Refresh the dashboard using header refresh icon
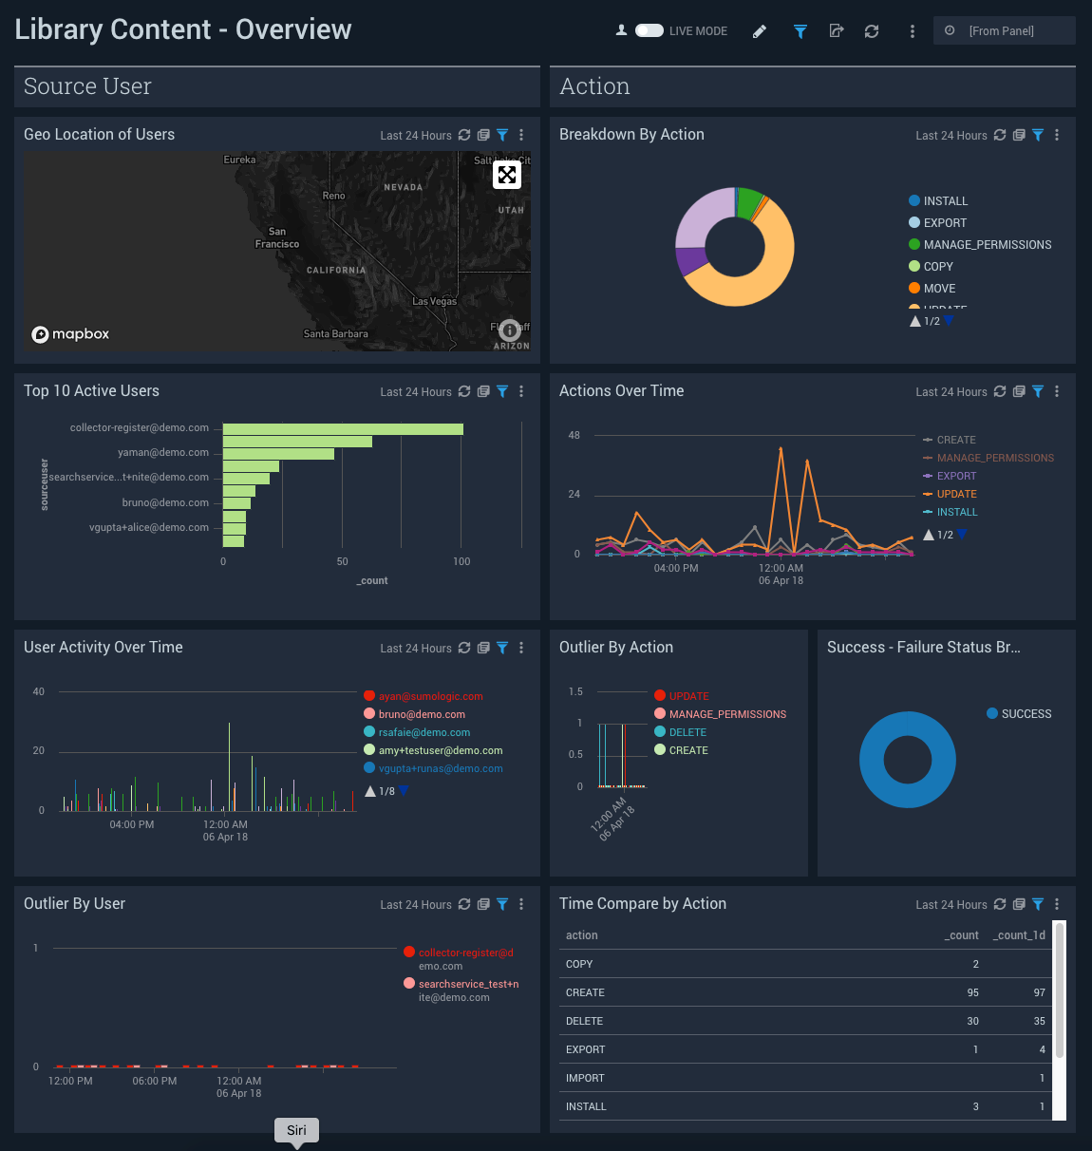Screen dimensions: 1092x1151 pos(872,31)
